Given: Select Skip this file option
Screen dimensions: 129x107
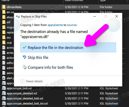Looking at the screenshot, I should click(x=38, y=57).
